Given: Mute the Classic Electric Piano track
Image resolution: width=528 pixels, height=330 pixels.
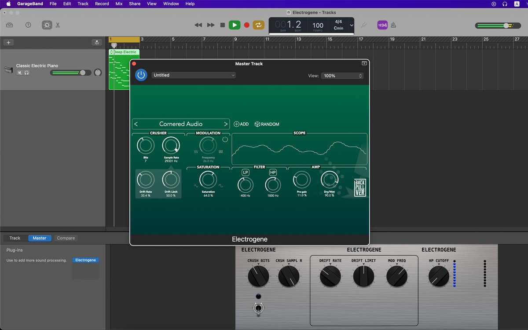Looking at the screenshot, I should (19, 72).
